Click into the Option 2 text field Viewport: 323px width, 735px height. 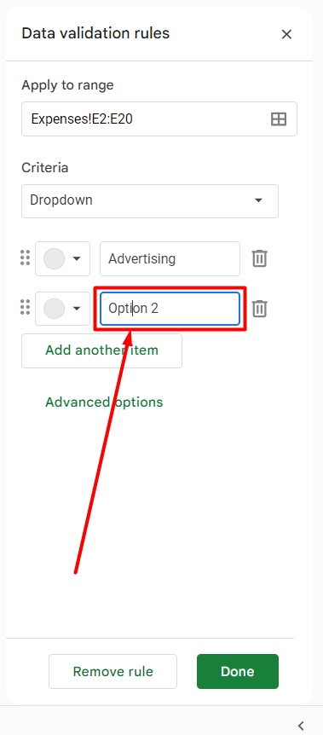coord(170,309)
